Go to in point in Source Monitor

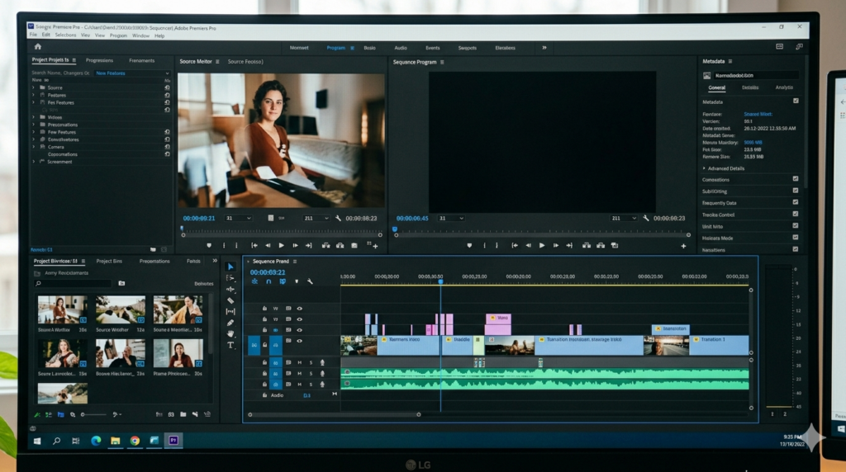tap(254, 245)
